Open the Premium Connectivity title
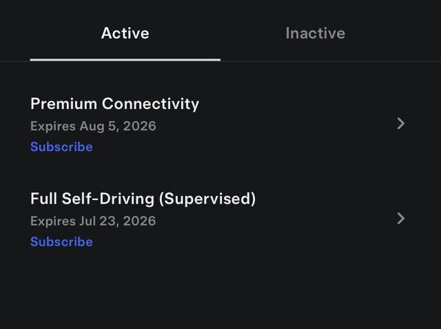This screenshot has width=441, height=329. point(115,104)
